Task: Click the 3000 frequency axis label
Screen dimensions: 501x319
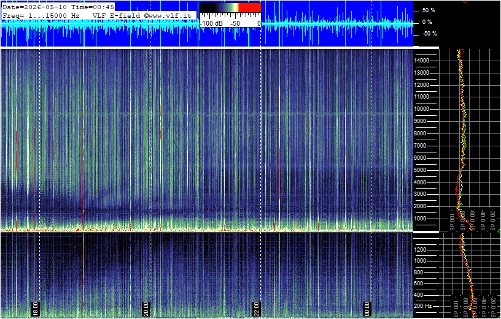Action: click(421, 194)
